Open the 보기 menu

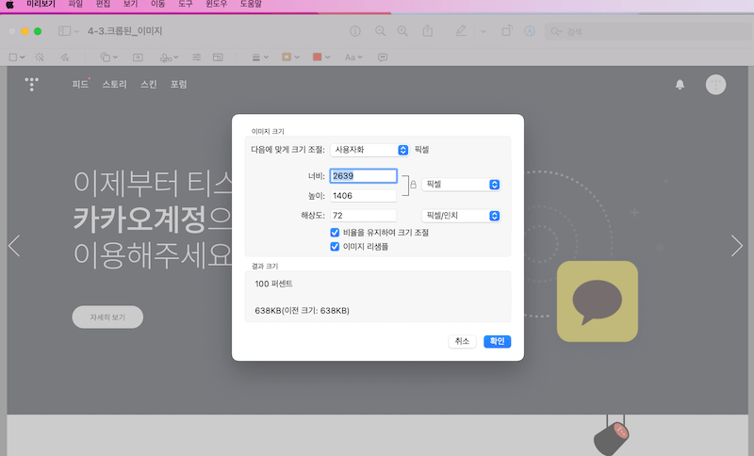130,4
